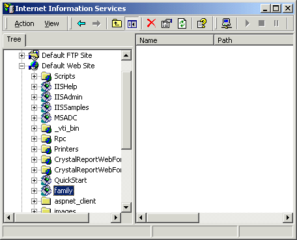Screen dimensions: 297x240
Task: Pause item with the pause icon
Action: tap(276, 23)
